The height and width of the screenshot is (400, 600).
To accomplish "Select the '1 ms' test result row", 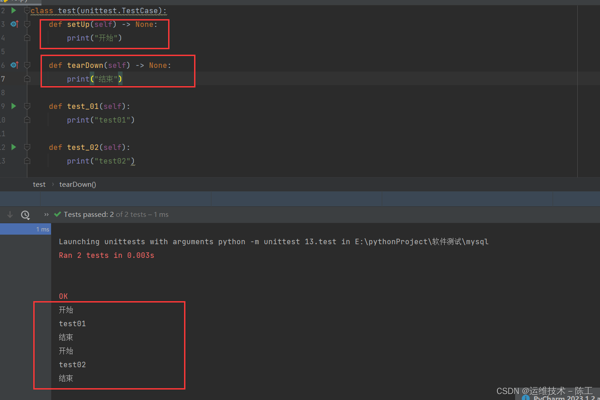I will click(x=26, y=229).
